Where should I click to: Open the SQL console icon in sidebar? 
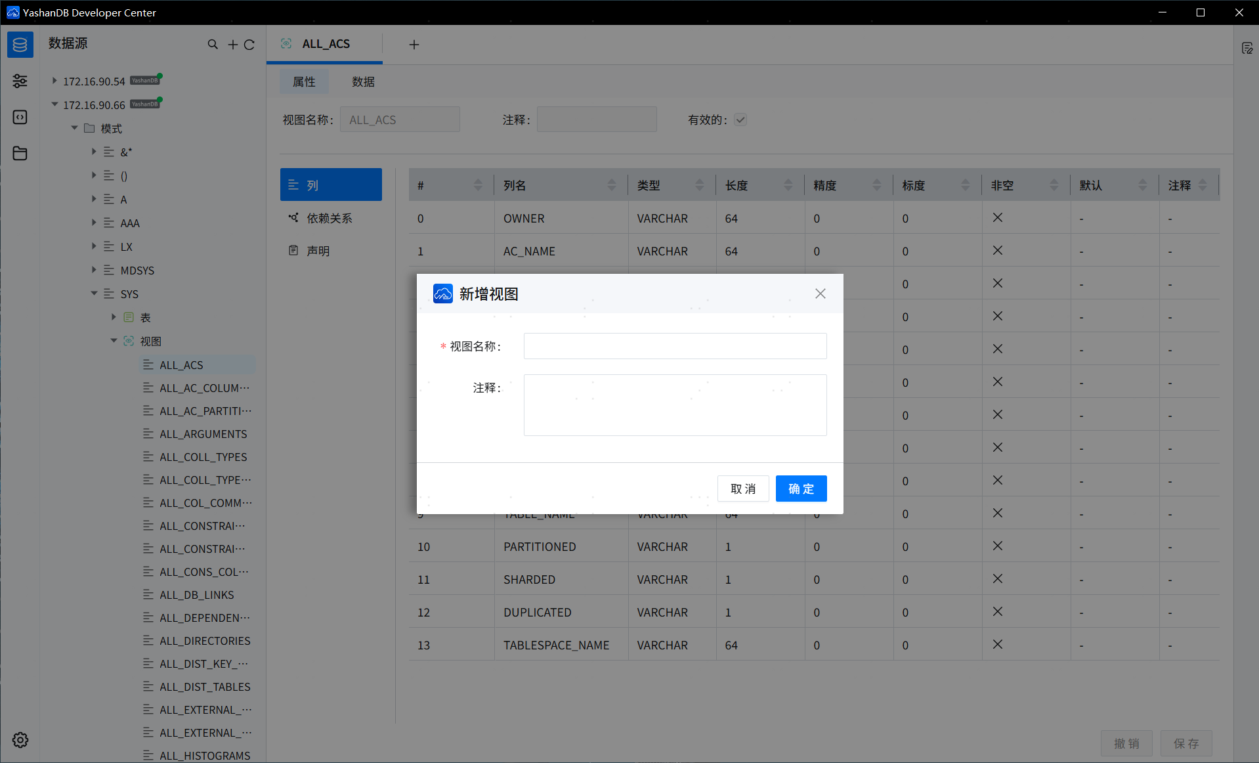(20, 117)
